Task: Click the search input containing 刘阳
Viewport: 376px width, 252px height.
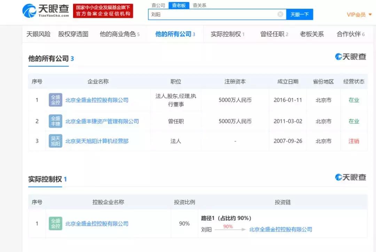Action: [x=216, y=14]
